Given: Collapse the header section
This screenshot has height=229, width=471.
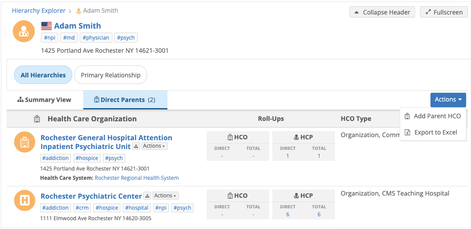Looking at the screenshot, I should [x=382, y=12].
